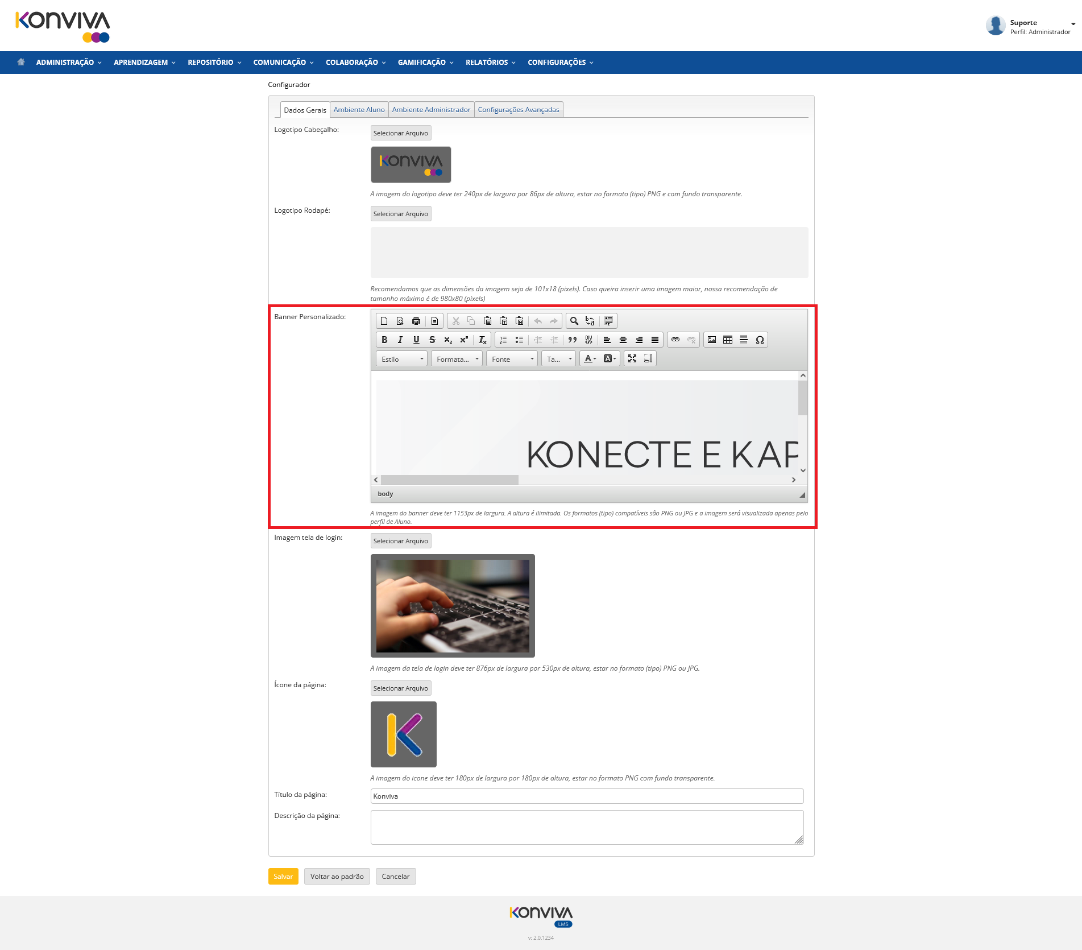Switch to the Ambiente Aluno tab
Screen dimensions: 1082x950
coord(359,110)
